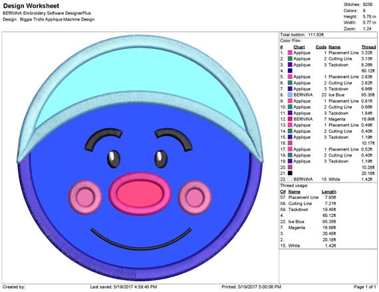This screenshot has width=379, height=292.
Task: Click the purple swatch in Color Film row 19
Action: point(290,161)
